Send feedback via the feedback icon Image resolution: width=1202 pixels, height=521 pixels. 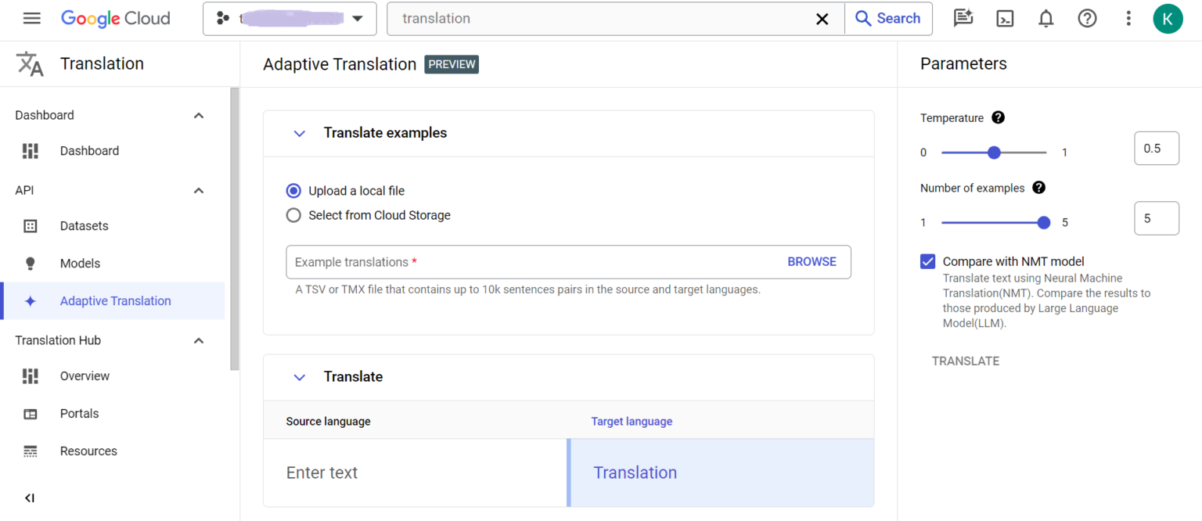[x=963, y=18]
